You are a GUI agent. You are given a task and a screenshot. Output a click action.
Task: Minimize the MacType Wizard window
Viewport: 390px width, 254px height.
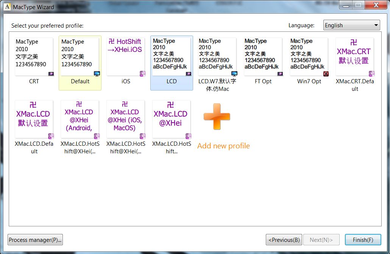(x=346, y=5)
